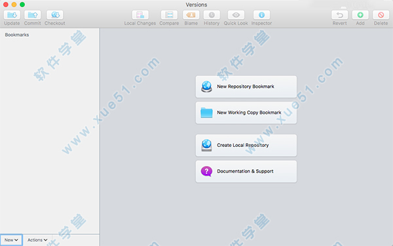Open the Local Changes view icon

(140, 15)
